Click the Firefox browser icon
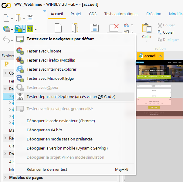Screen dimensions: 183x182 [20, 60]
